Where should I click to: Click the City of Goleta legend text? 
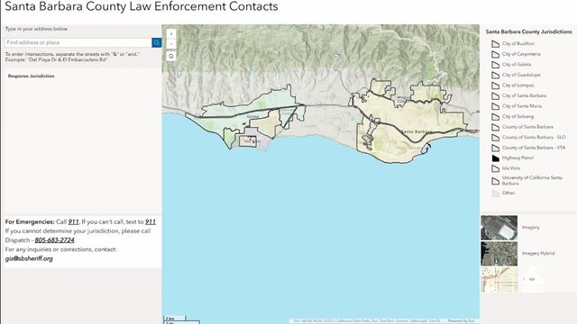point(517,64)
